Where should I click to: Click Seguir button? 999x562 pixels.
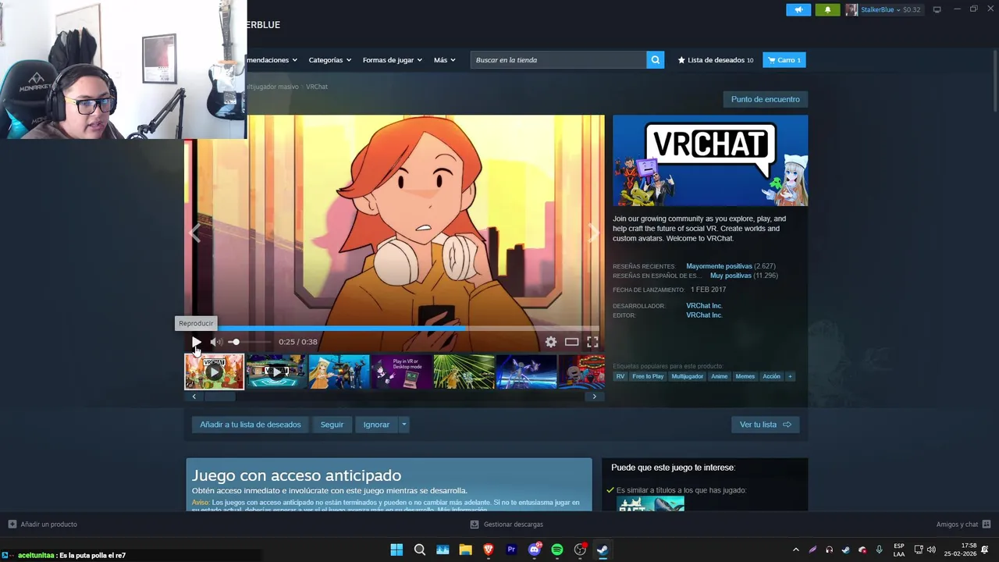coord(332,425)
